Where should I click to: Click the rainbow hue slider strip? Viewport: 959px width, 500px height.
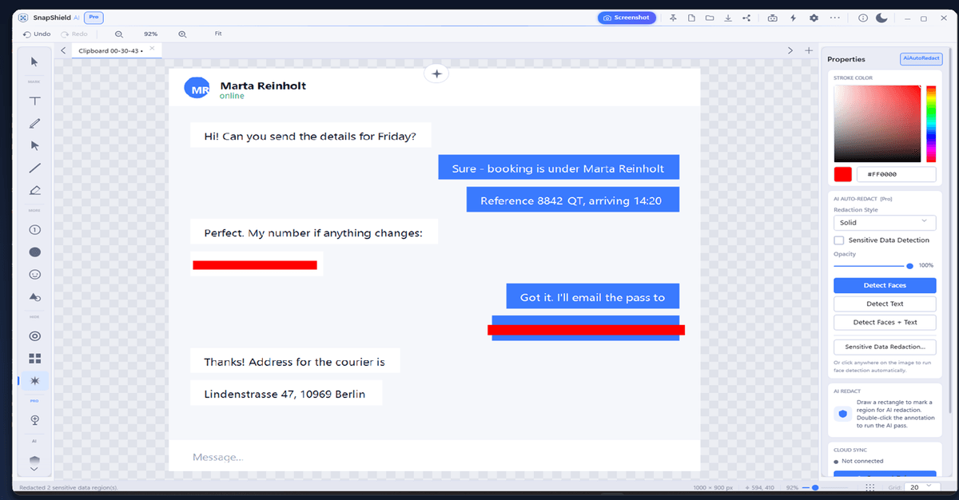pyautogui.click(x=931, y=124)
